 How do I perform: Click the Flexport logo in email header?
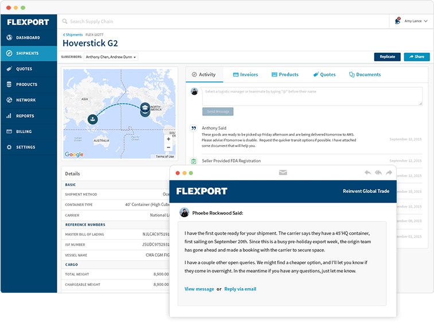[x=201, y=191]
